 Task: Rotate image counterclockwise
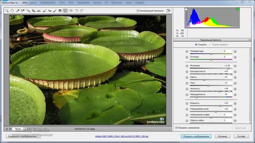point(76,11)
